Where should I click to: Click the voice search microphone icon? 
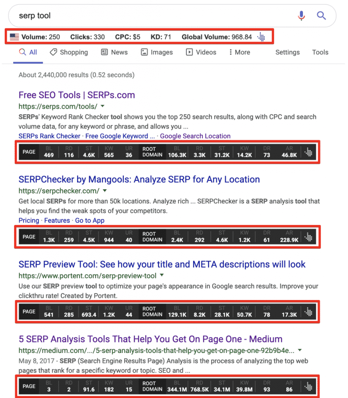[x=301, y=16]
